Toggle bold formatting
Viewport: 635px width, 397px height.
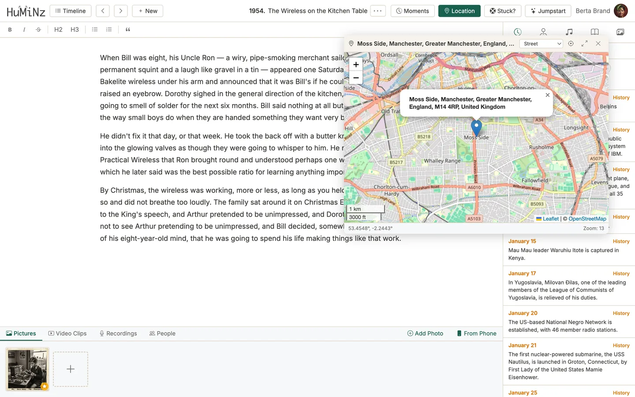coord(10,30)
